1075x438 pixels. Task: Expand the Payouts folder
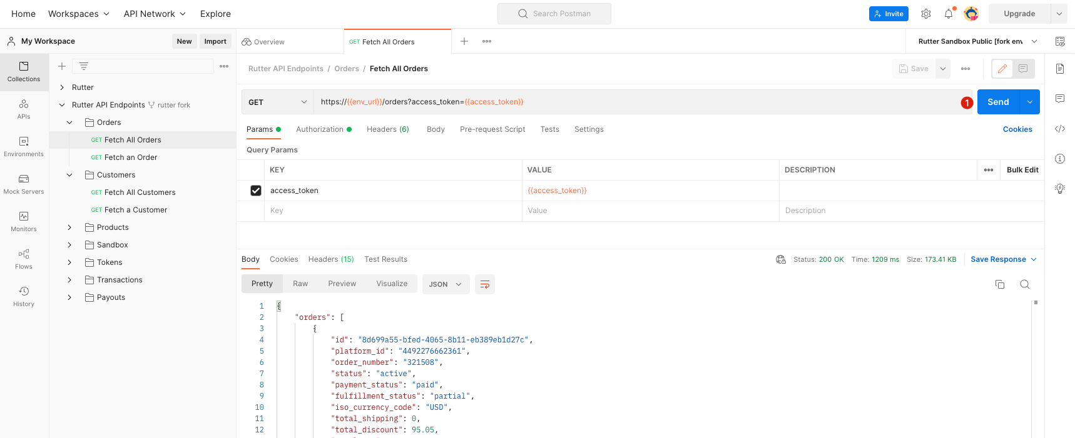(x=69, y=297)
